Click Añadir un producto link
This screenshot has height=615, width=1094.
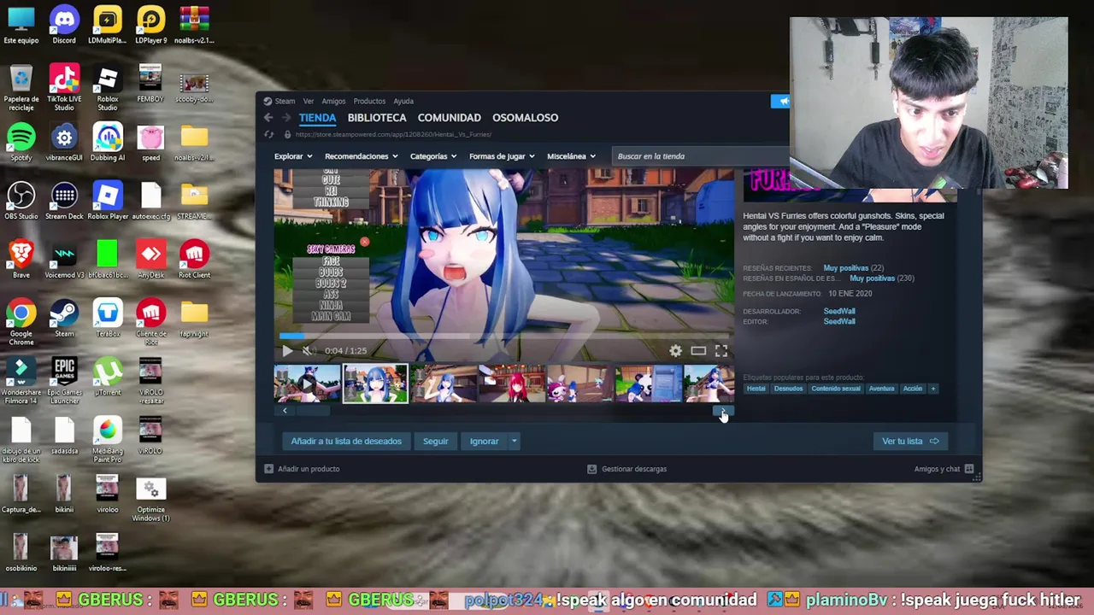pyautogui.click(x=302, y=469)
